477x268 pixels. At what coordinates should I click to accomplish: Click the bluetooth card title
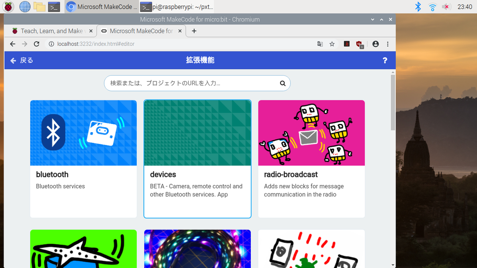click(x=52, y=175)
